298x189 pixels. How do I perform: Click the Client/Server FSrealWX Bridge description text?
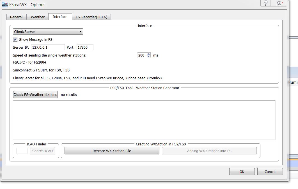point(88,78)
